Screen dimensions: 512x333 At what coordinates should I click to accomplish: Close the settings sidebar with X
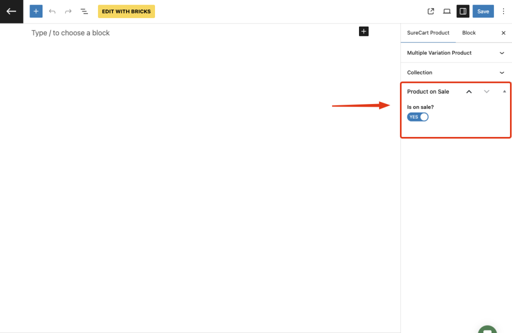tap(503, 33)
